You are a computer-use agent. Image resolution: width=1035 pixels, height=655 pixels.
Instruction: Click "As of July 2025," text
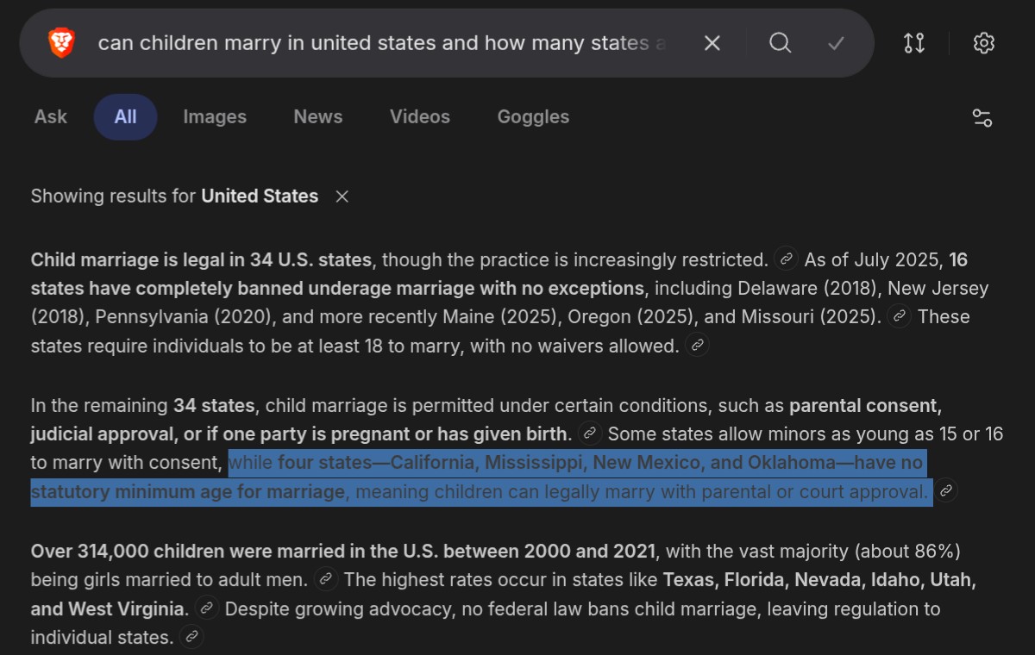(874, 259)
